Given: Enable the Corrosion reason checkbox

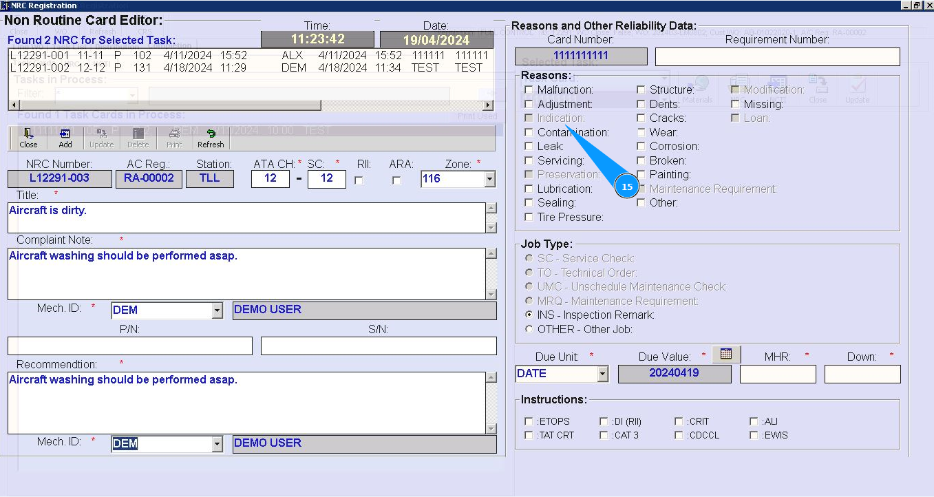Looking at the screenshot, I should [641, 146].
